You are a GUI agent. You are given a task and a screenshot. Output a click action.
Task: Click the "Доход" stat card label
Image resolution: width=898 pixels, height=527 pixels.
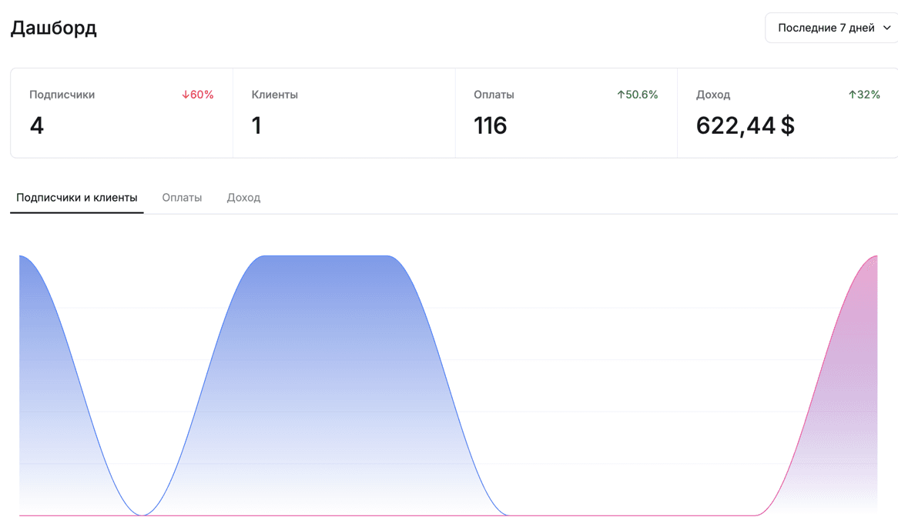(712, 95)
